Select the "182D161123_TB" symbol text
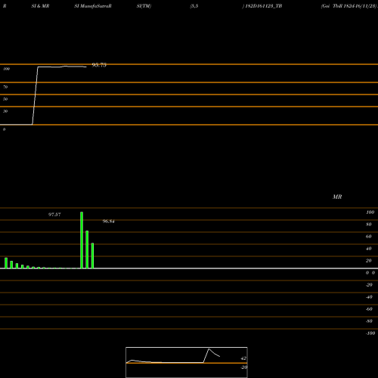The image size is (378, 378). click(x=264, y=6)
